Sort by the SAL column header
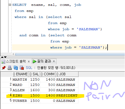This screenshot has height=109, width=125. pyautogui.click(x=35, y=74)
